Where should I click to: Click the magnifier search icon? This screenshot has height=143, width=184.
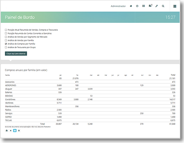click(x=163, y=6)
